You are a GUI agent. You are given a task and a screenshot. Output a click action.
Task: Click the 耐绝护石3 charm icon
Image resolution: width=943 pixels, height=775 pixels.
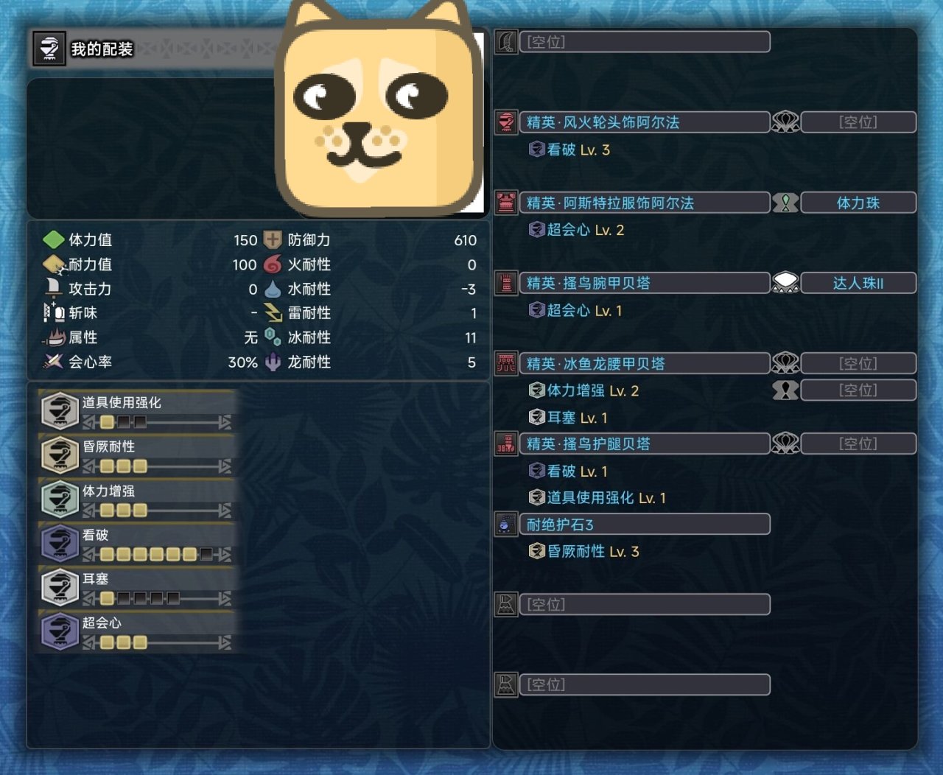point(506,524)
